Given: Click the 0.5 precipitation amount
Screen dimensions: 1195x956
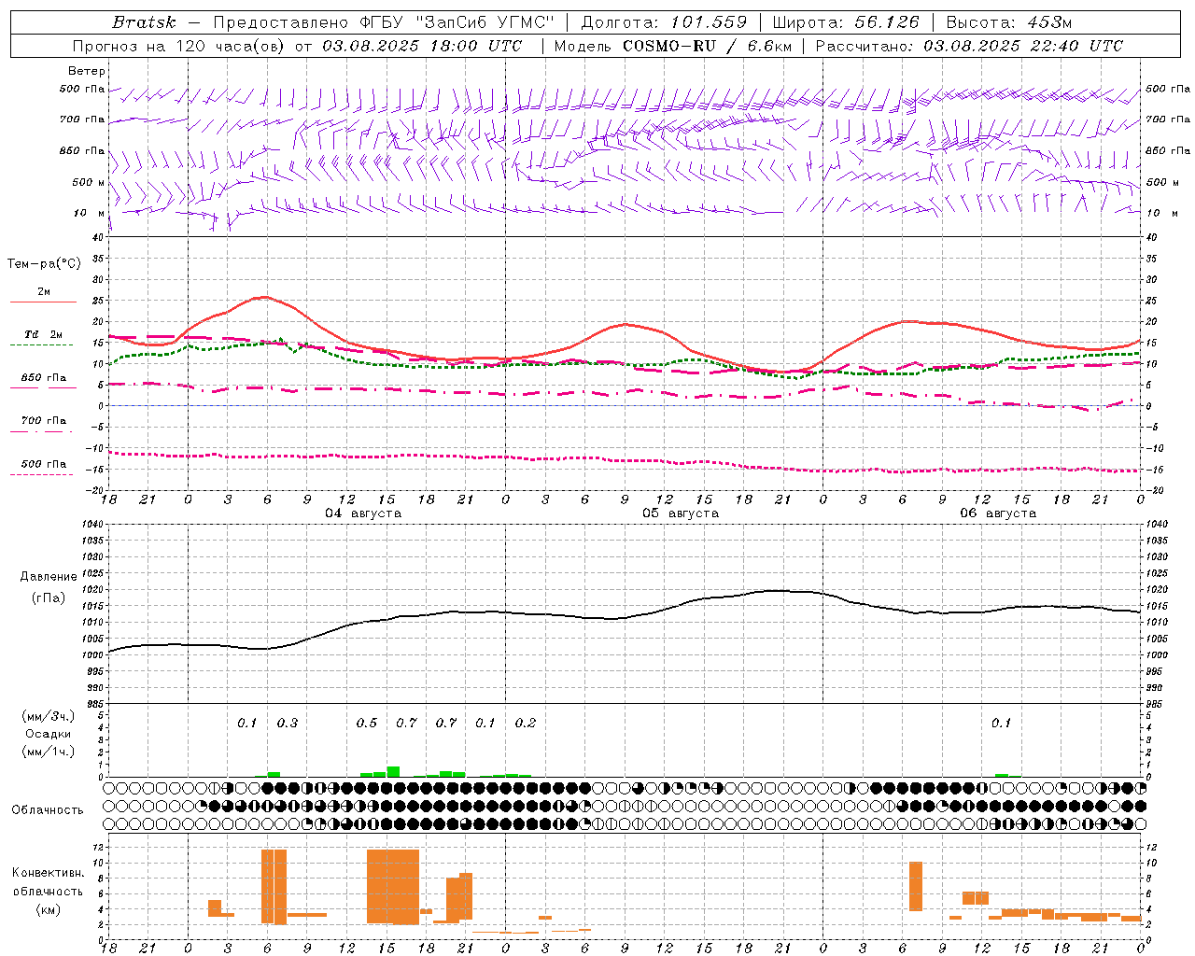Looking at the screenshot, I should coord(366,723).
